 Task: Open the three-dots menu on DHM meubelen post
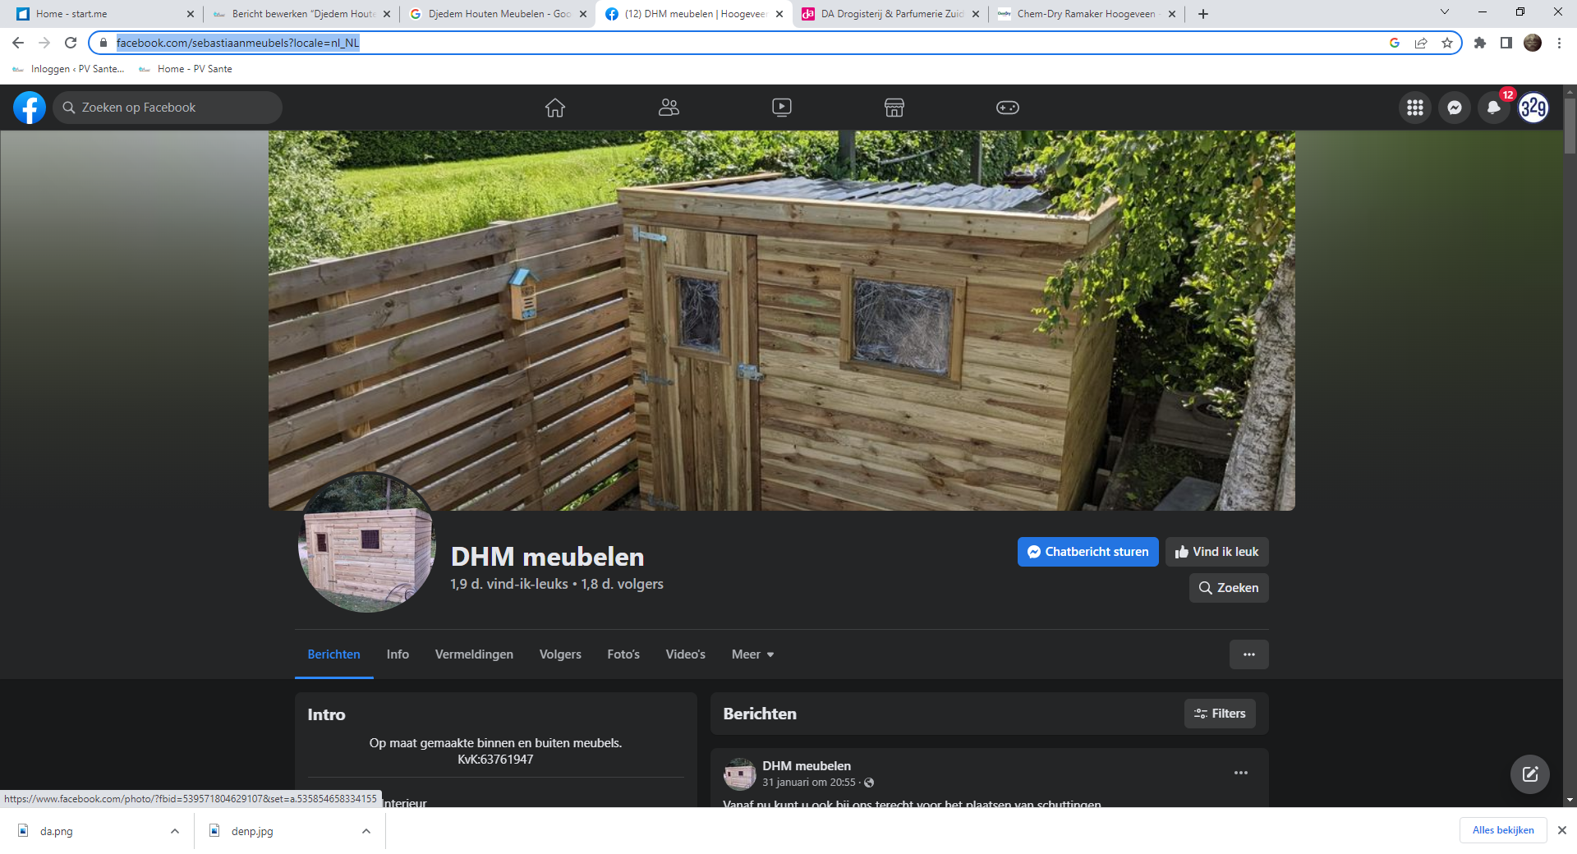(x=1240, y=773)
